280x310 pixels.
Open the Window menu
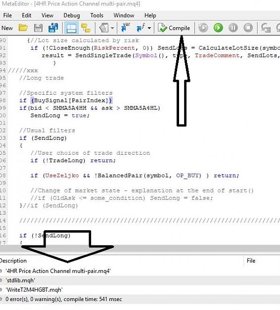[124, 15]
